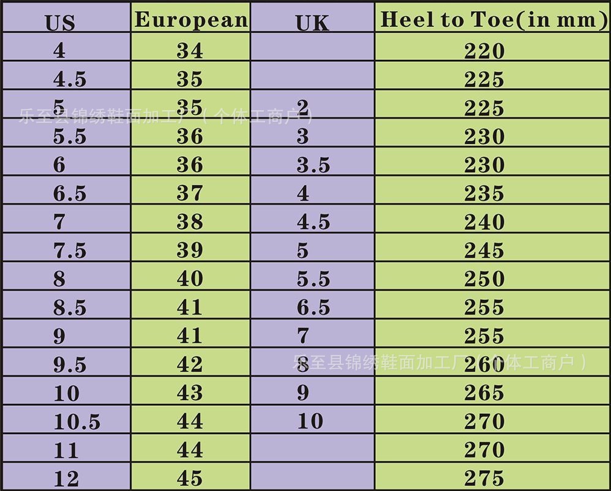611x491 pixels.
Task: Select US size 12 cell
Action: 66,478
